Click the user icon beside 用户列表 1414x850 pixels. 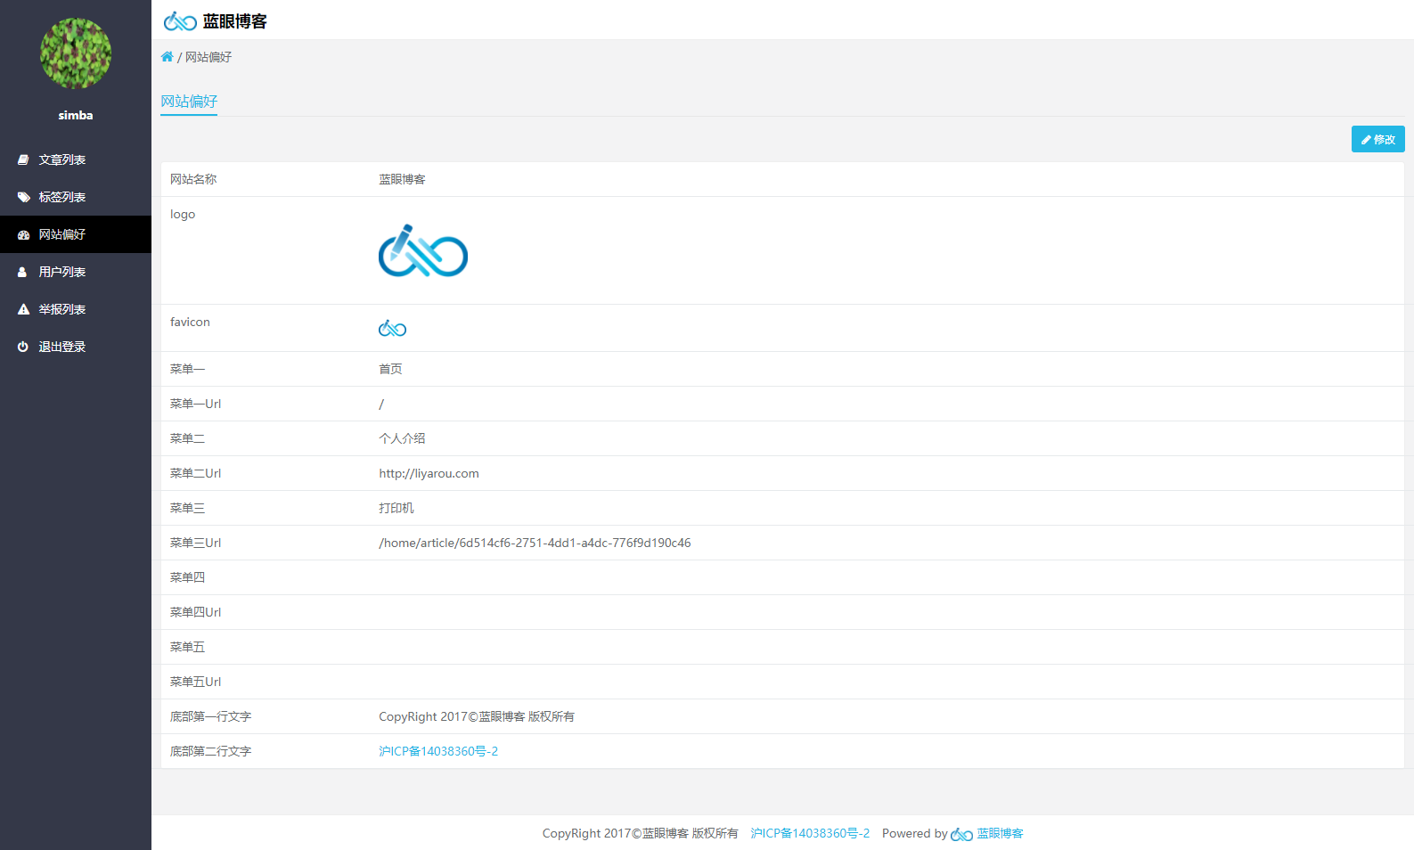click(23, 272)
